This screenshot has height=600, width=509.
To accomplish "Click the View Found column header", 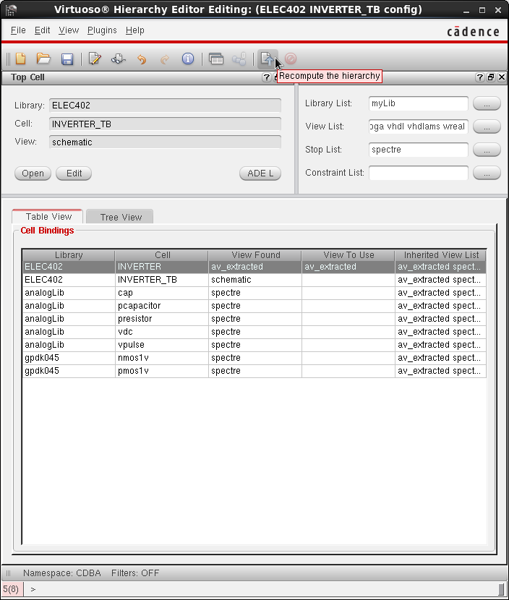I will pyautogui.click(x=255, y=255).
